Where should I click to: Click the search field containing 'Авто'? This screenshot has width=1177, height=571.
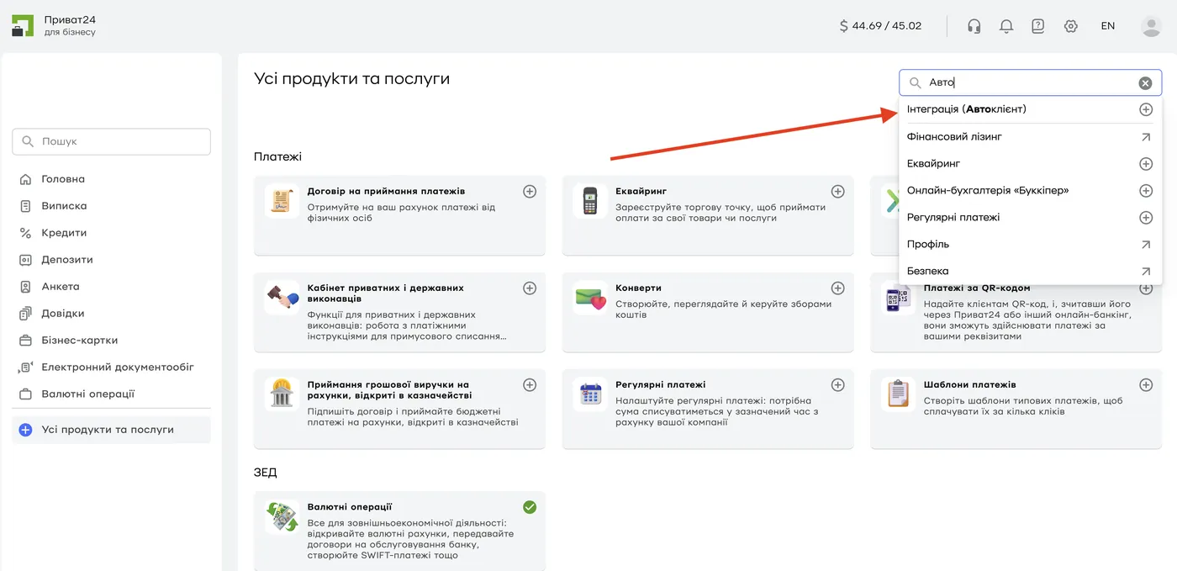click(x=1031, y=82)
